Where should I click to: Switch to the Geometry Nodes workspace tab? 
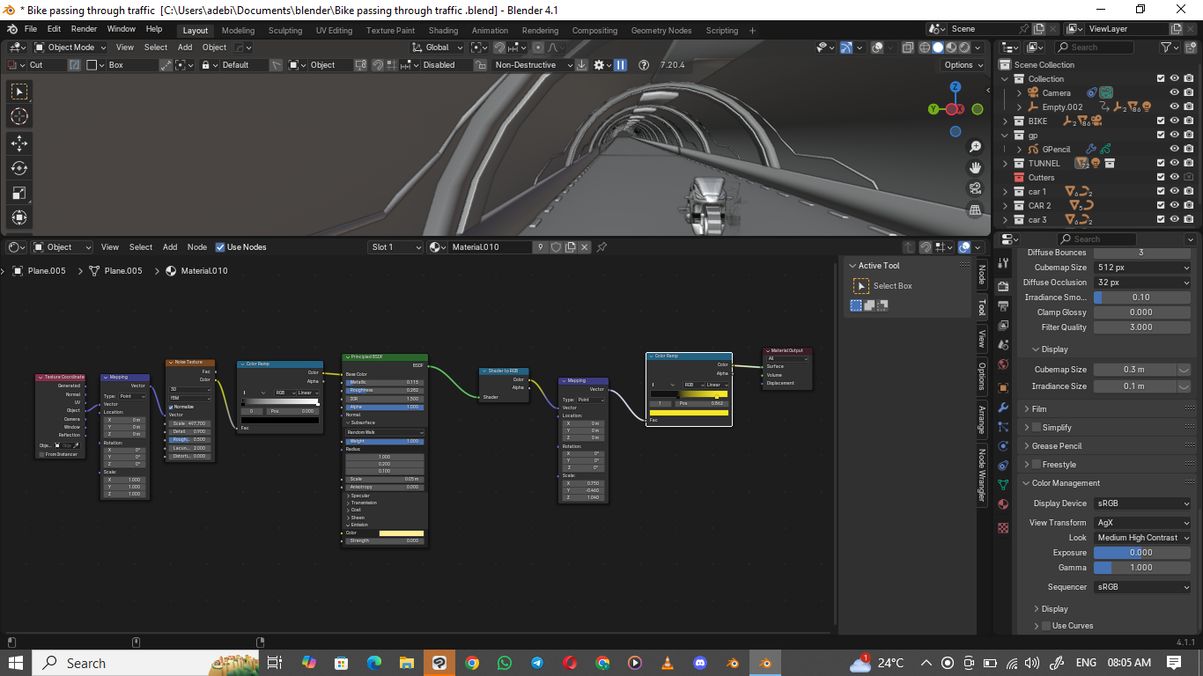pos(661,31)
